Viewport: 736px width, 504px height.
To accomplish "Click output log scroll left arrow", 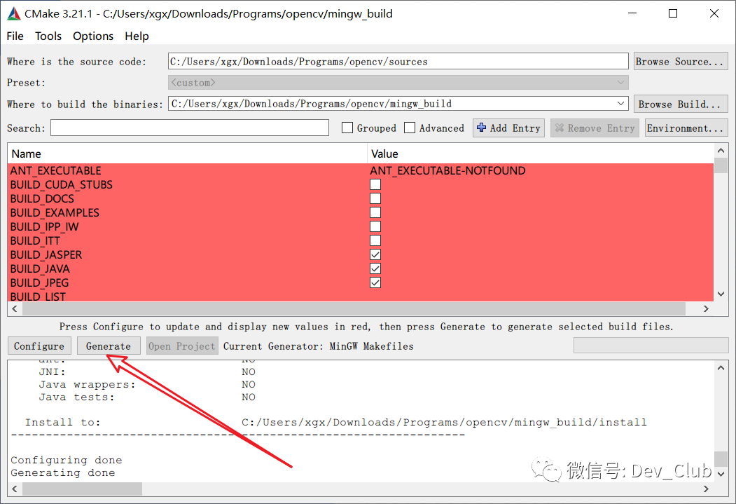I will pos(15,489).
